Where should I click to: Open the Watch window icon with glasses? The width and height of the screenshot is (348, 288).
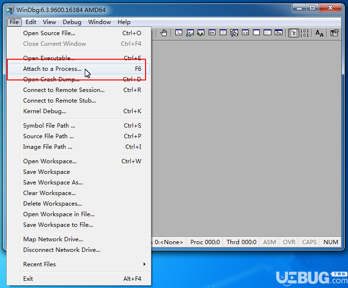[190, 33]
